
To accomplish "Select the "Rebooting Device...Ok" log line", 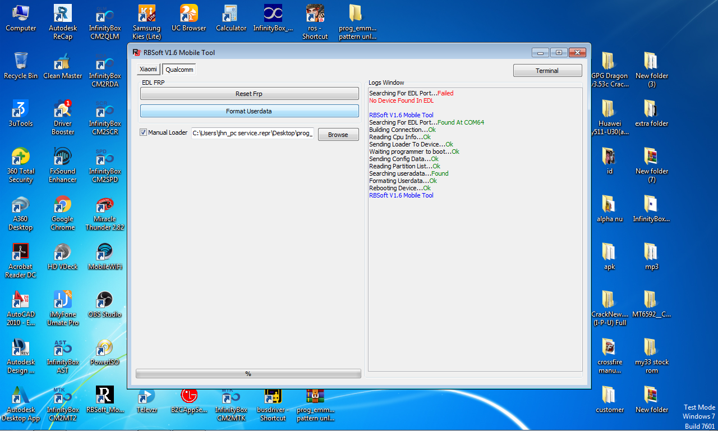I will coord(400,188).
